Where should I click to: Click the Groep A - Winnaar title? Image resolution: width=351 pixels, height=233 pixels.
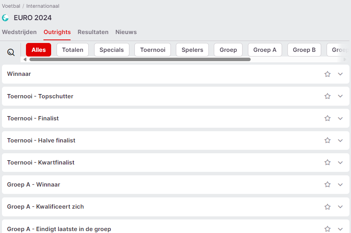click(x=34, y=185)
